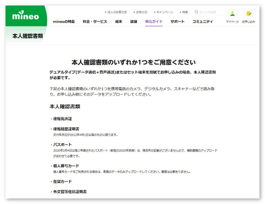Open the マイページ user icon

pos(232,14)
